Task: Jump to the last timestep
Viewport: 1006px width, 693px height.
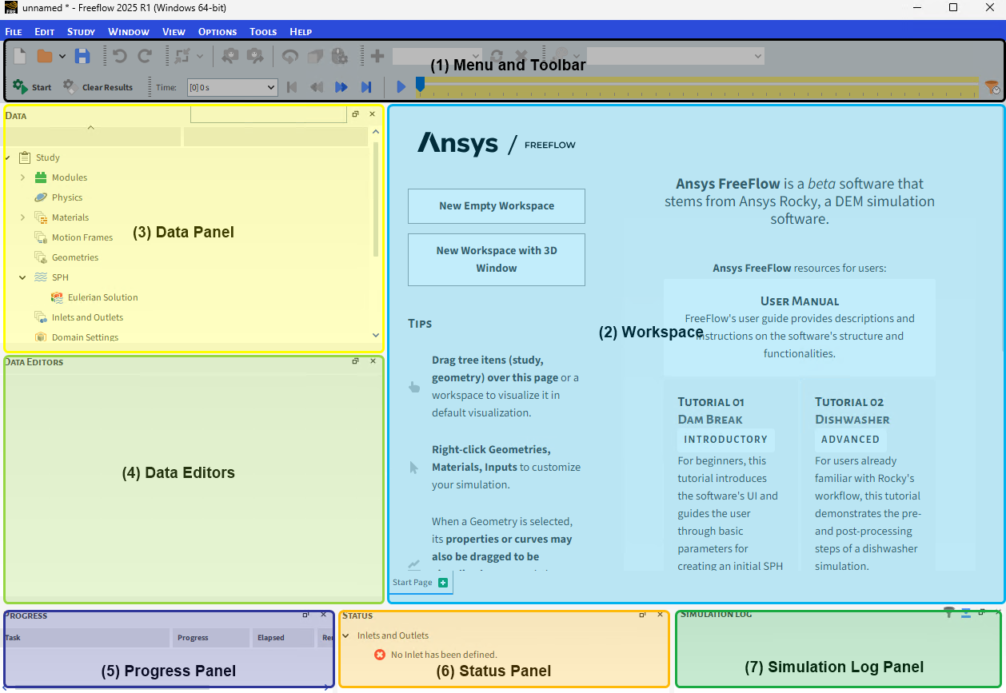Action: pyautogui.click(x=366, y=87)
